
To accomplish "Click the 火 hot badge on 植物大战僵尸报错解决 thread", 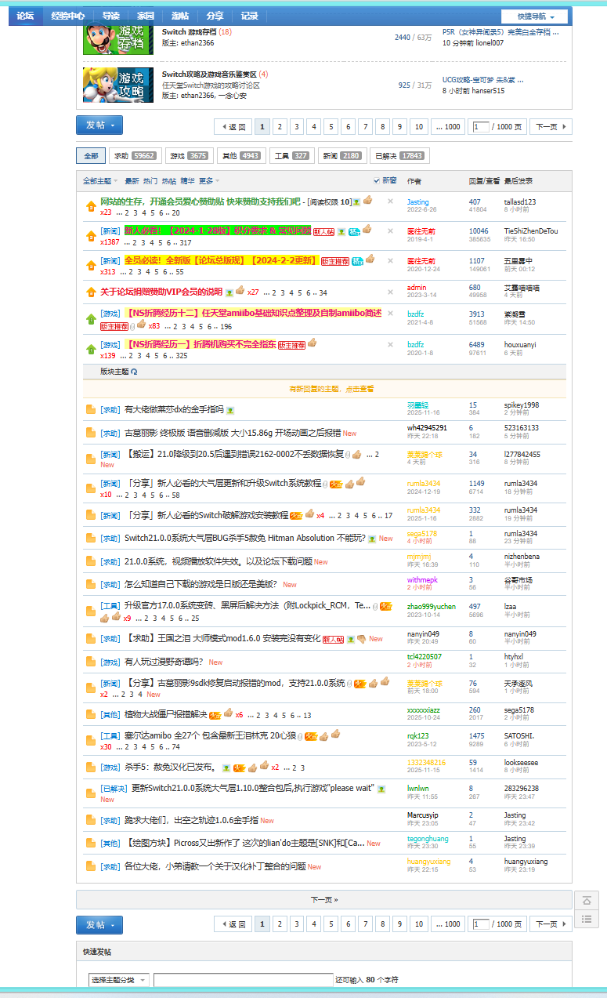I will (215, 715).
